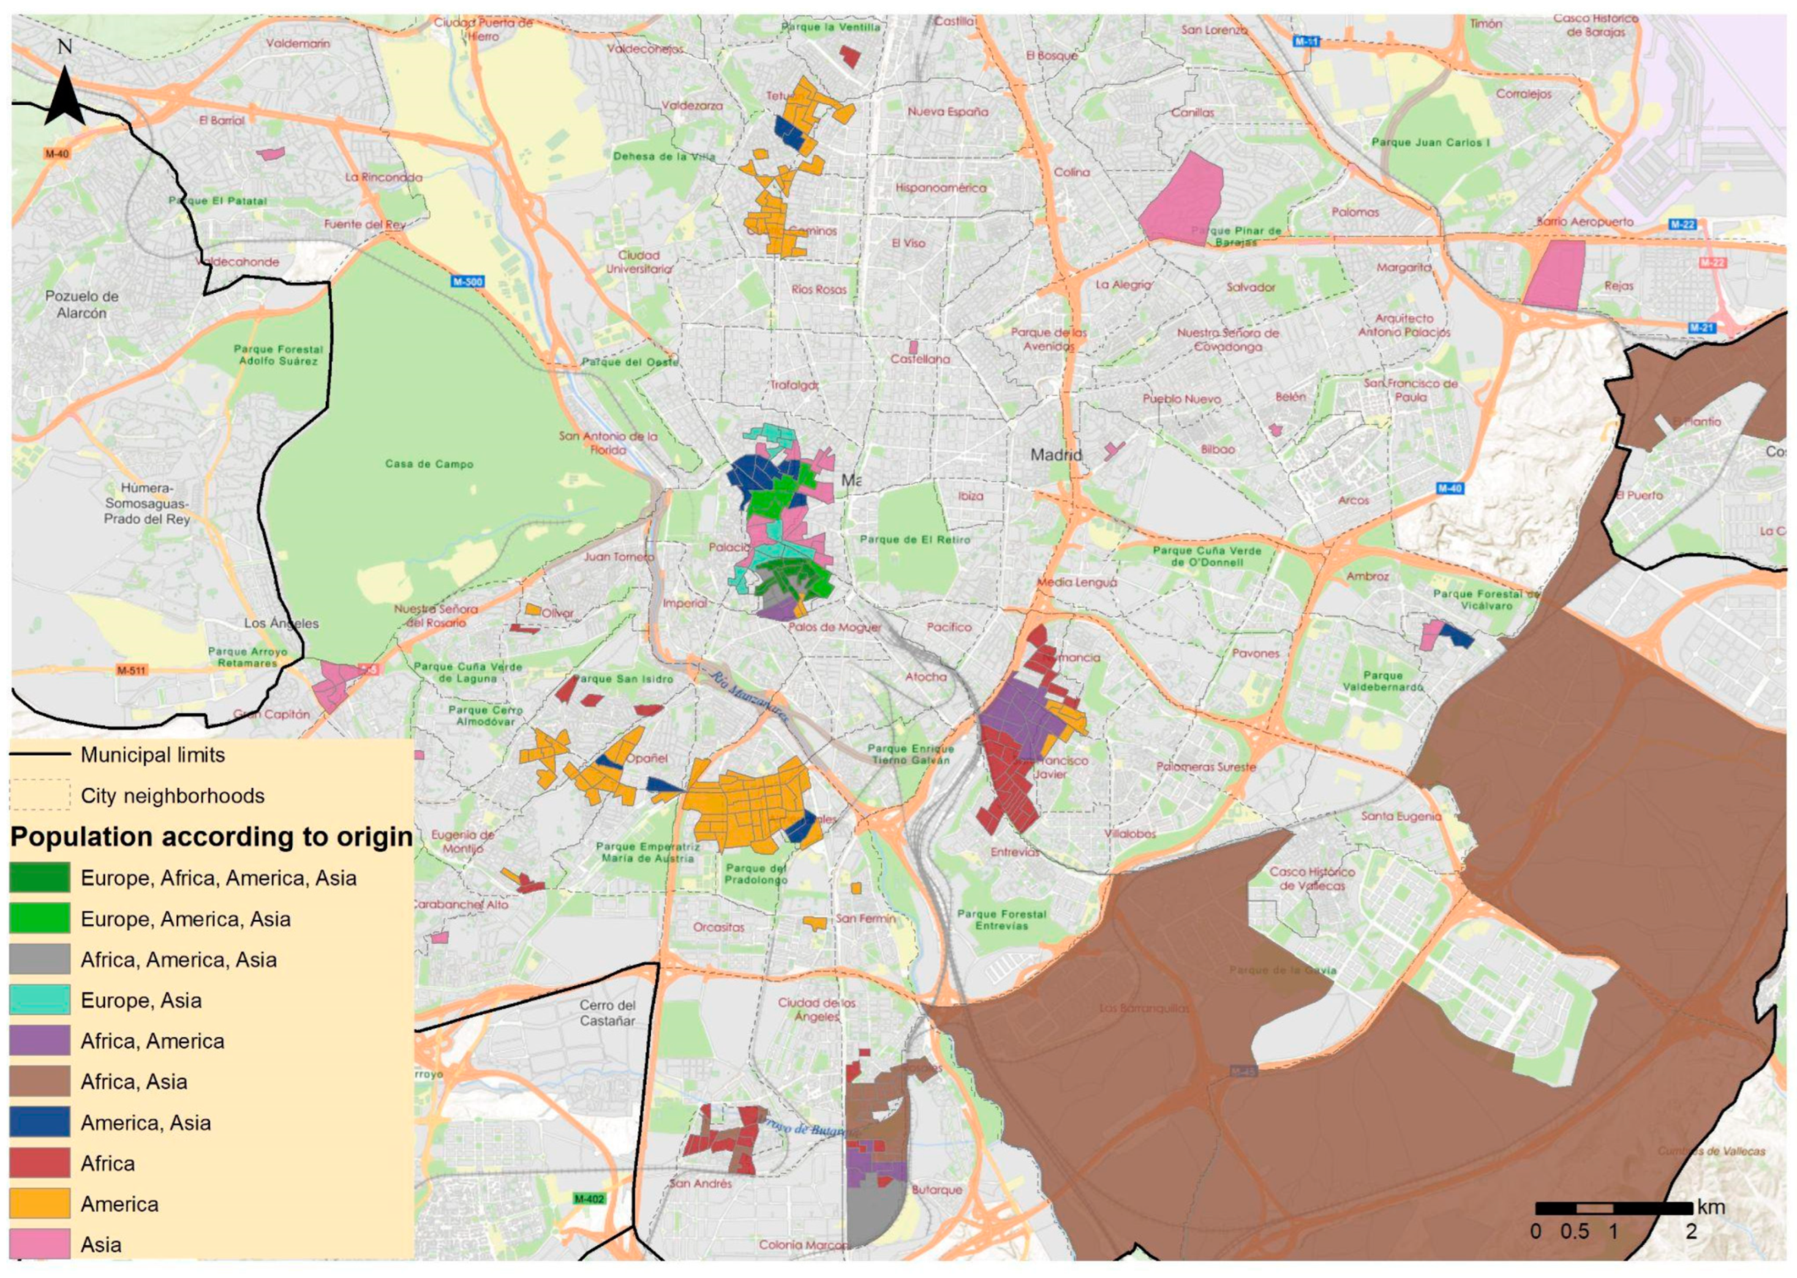Click the dark green Europe, Africa, America, Asia swatch
This screenshot has height=1278, width=1797.
[x=40, y=878]
